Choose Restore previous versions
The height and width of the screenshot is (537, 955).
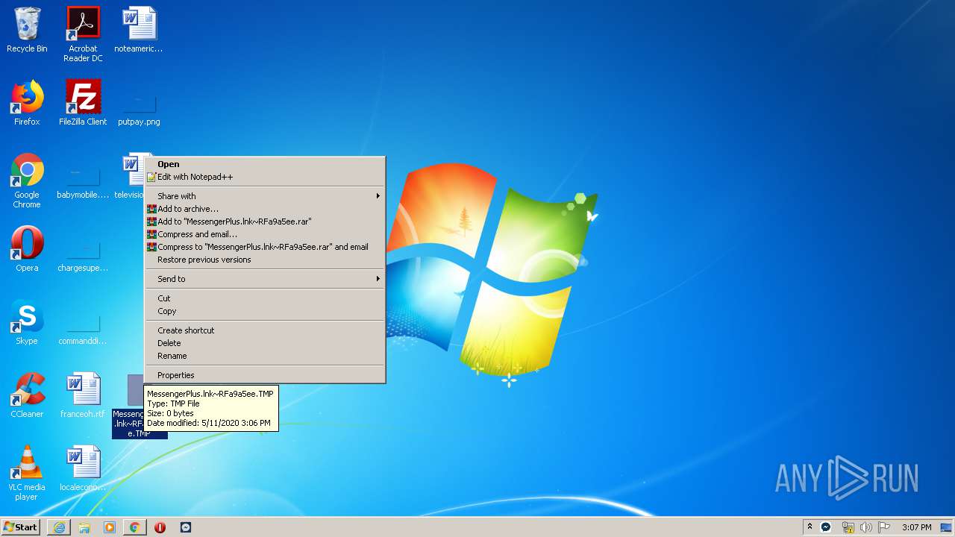point(265,260)
